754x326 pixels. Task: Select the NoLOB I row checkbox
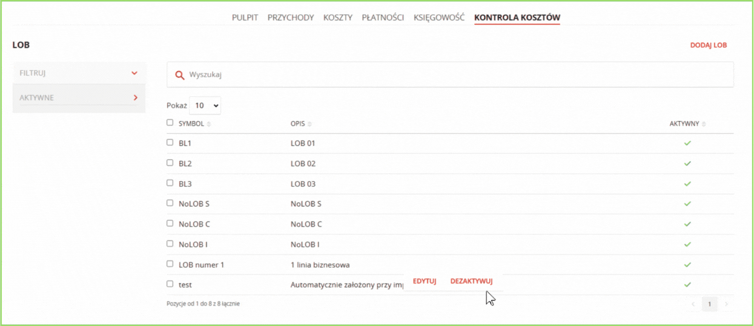170,244
